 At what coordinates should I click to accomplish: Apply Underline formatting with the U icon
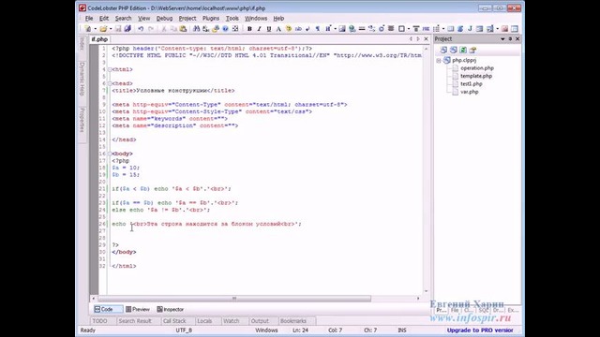[269, 29]
